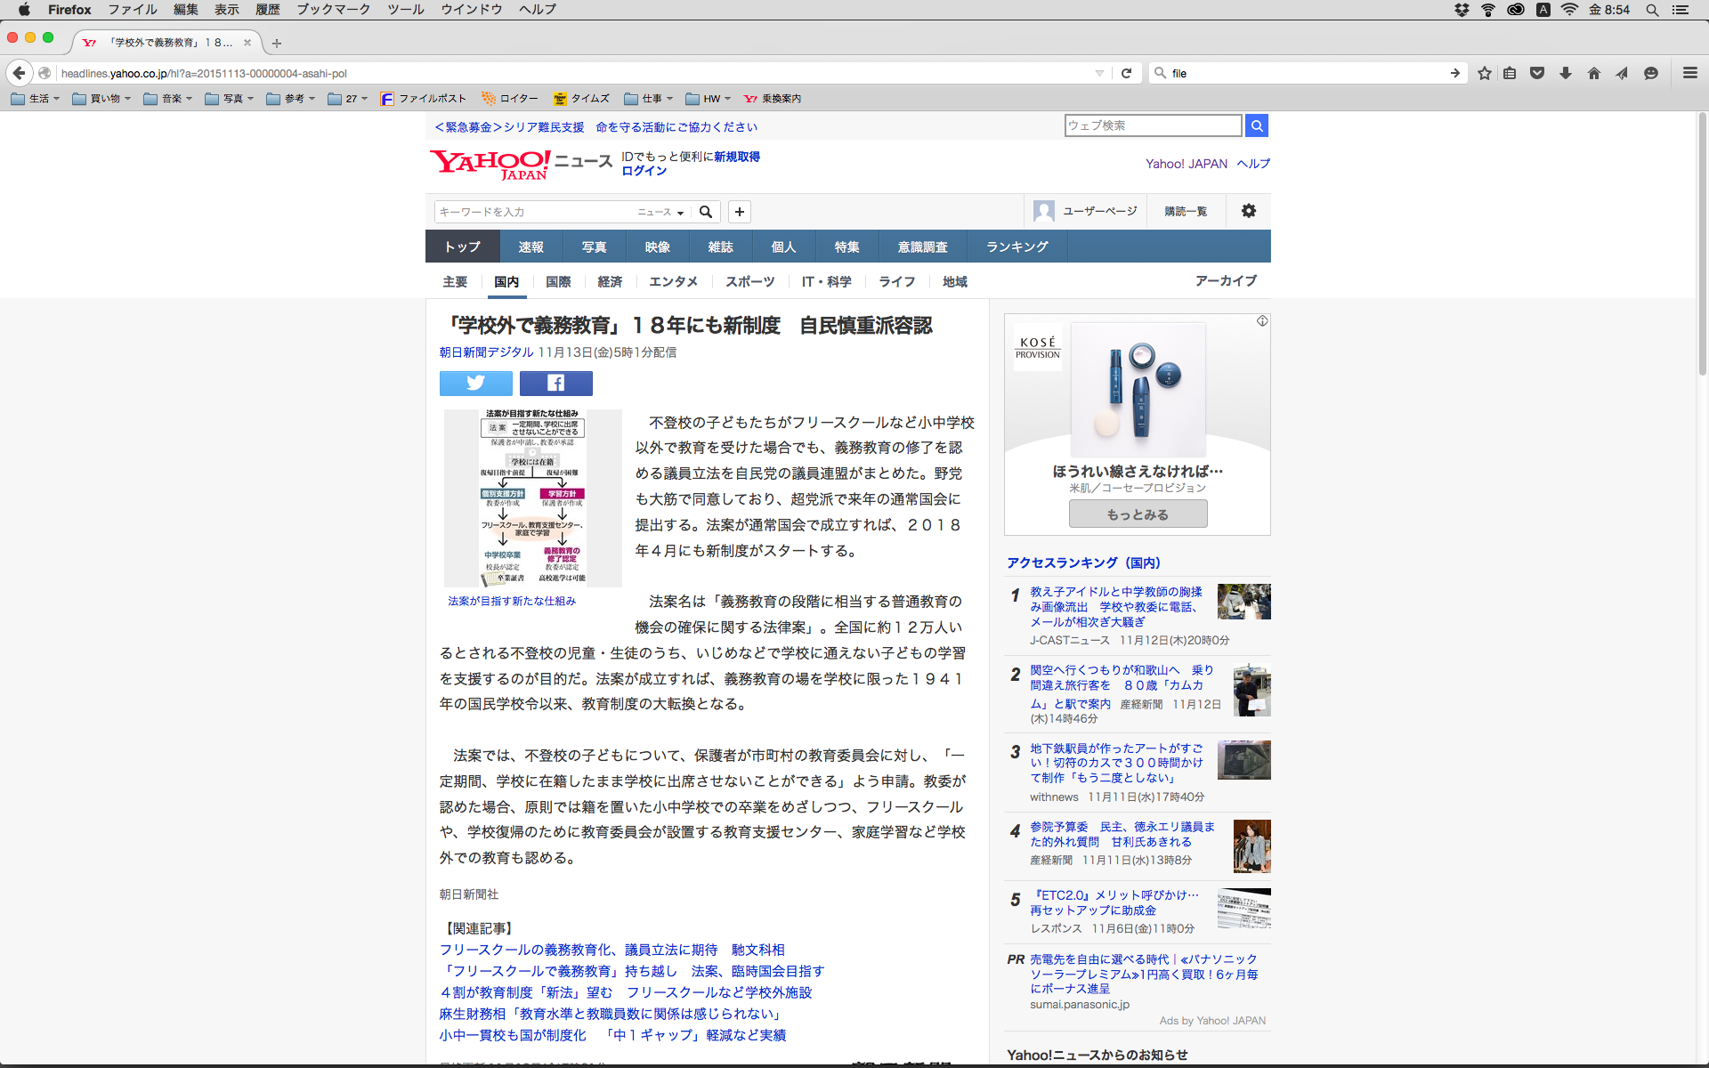This screenshot has width=1709, height=1068.
Task: Open the ログイン link
Action: [x=644, y=171]
